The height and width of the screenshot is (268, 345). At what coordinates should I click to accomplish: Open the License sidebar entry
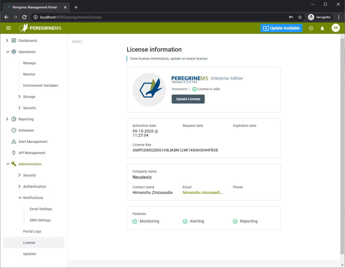pos(29,242)
